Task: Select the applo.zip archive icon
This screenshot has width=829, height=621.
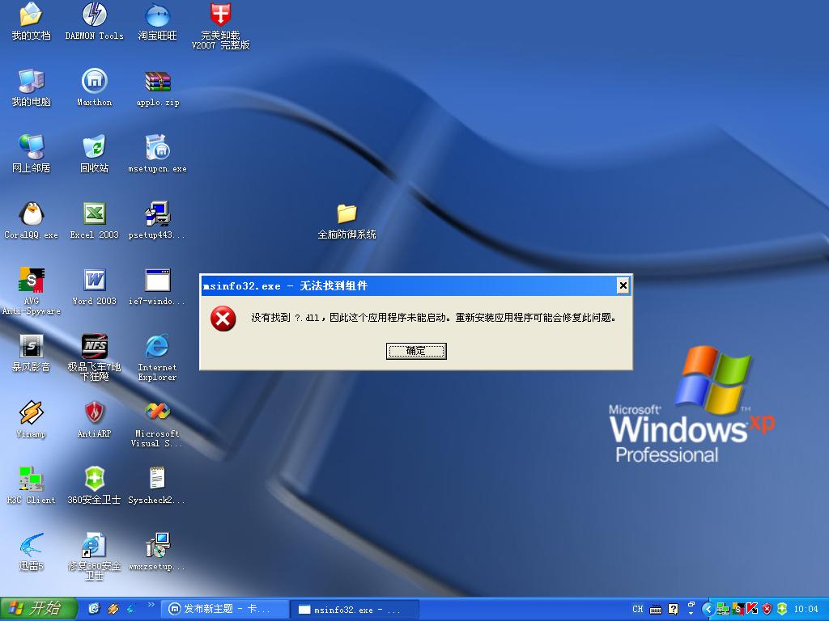Action: coord(158,87)
